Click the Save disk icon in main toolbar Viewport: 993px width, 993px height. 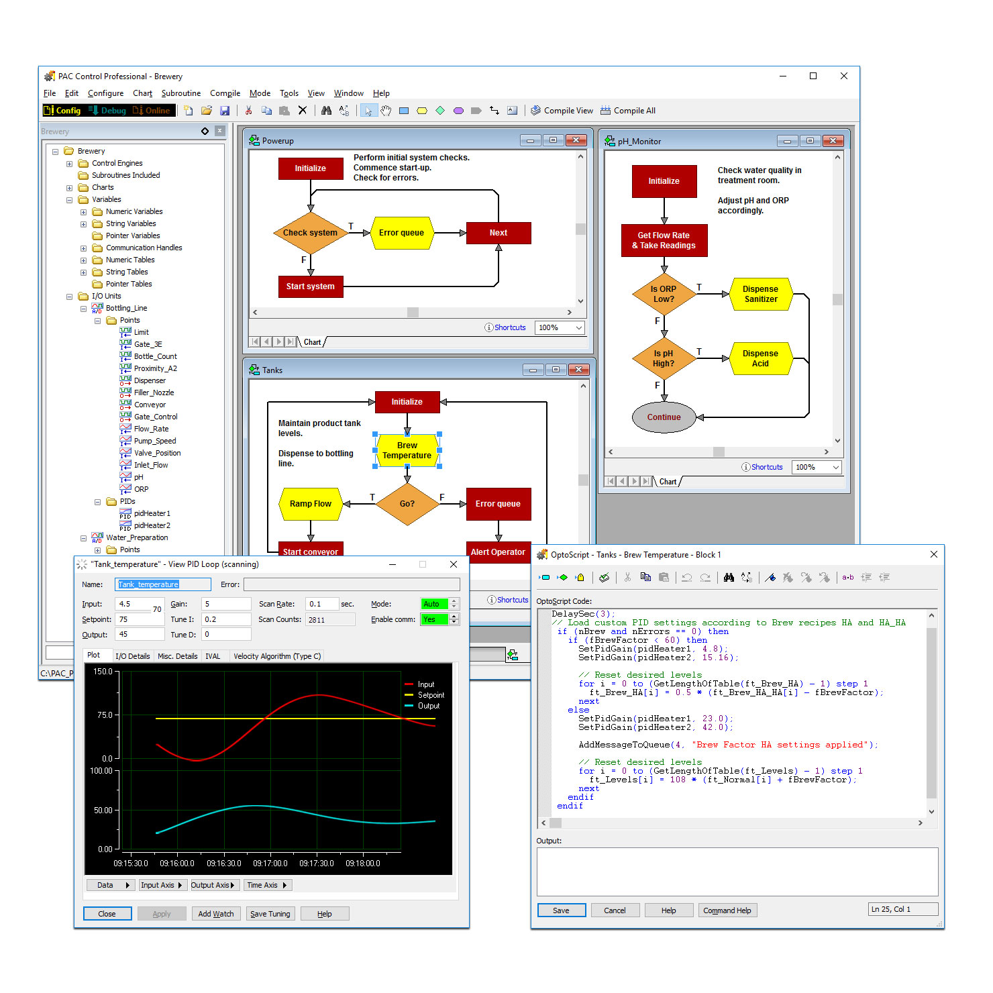click(225, 111)
